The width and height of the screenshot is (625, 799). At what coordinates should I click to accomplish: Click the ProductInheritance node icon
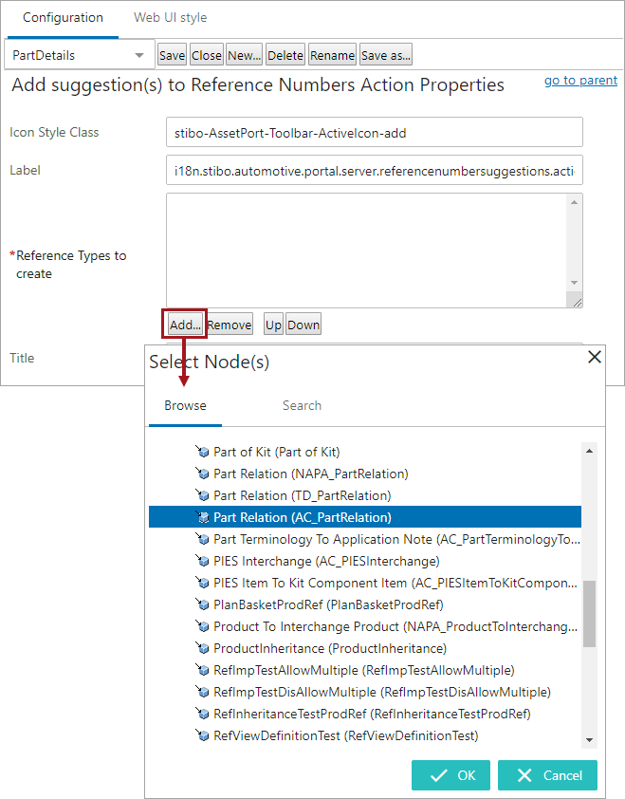[202, 648]
